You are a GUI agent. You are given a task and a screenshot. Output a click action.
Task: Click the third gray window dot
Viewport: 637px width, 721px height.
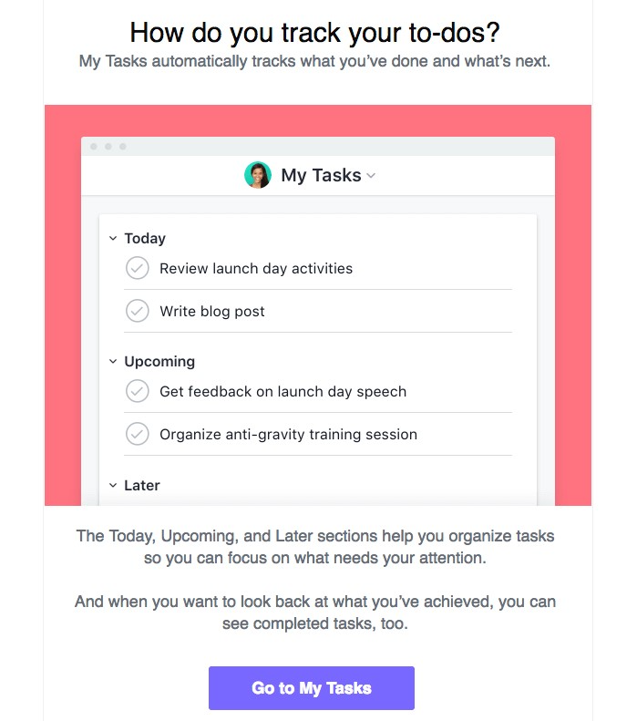point(123,146)
